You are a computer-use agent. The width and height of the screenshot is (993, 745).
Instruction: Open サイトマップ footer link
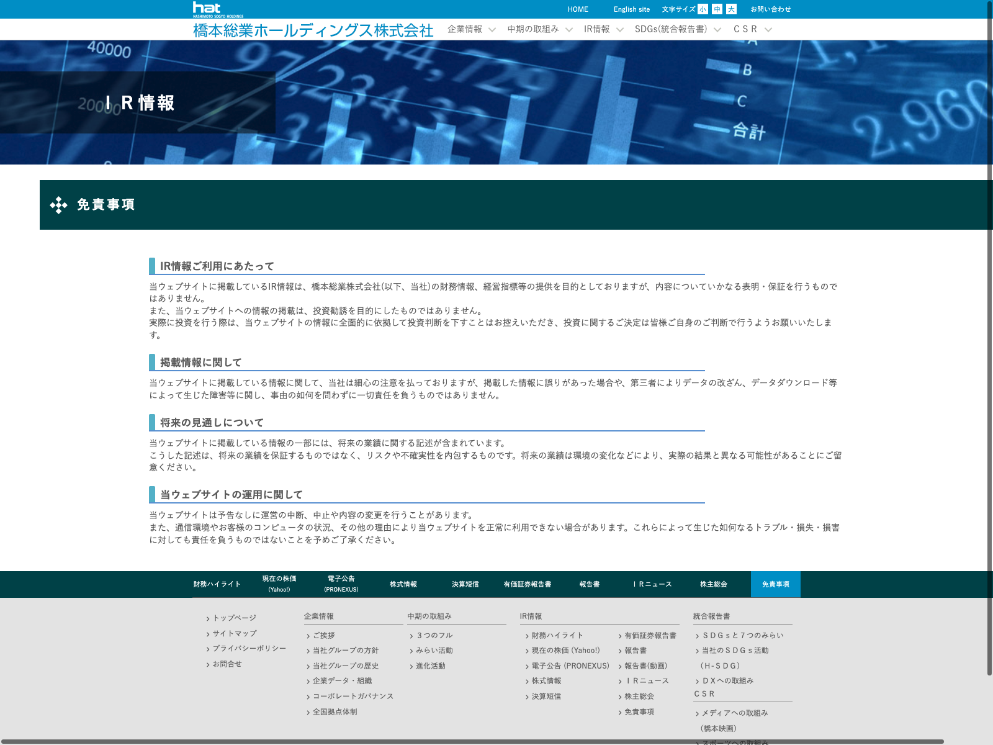click(234, 633)
